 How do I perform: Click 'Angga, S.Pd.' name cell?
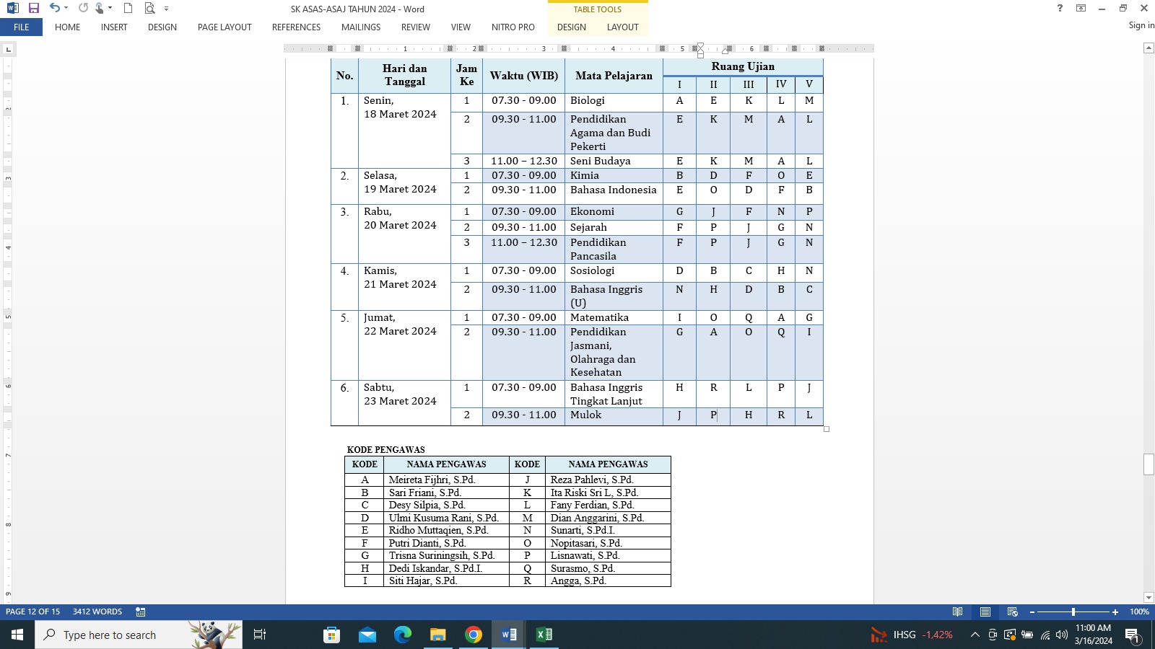[608, 580]
